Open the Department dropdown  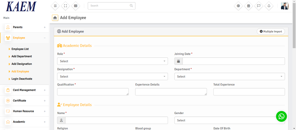tap(229, 77)
